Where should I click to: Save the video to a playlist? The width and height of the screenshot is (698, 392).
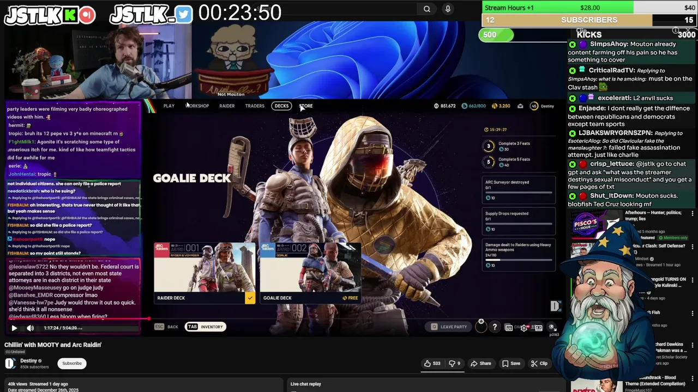point(511,363)
